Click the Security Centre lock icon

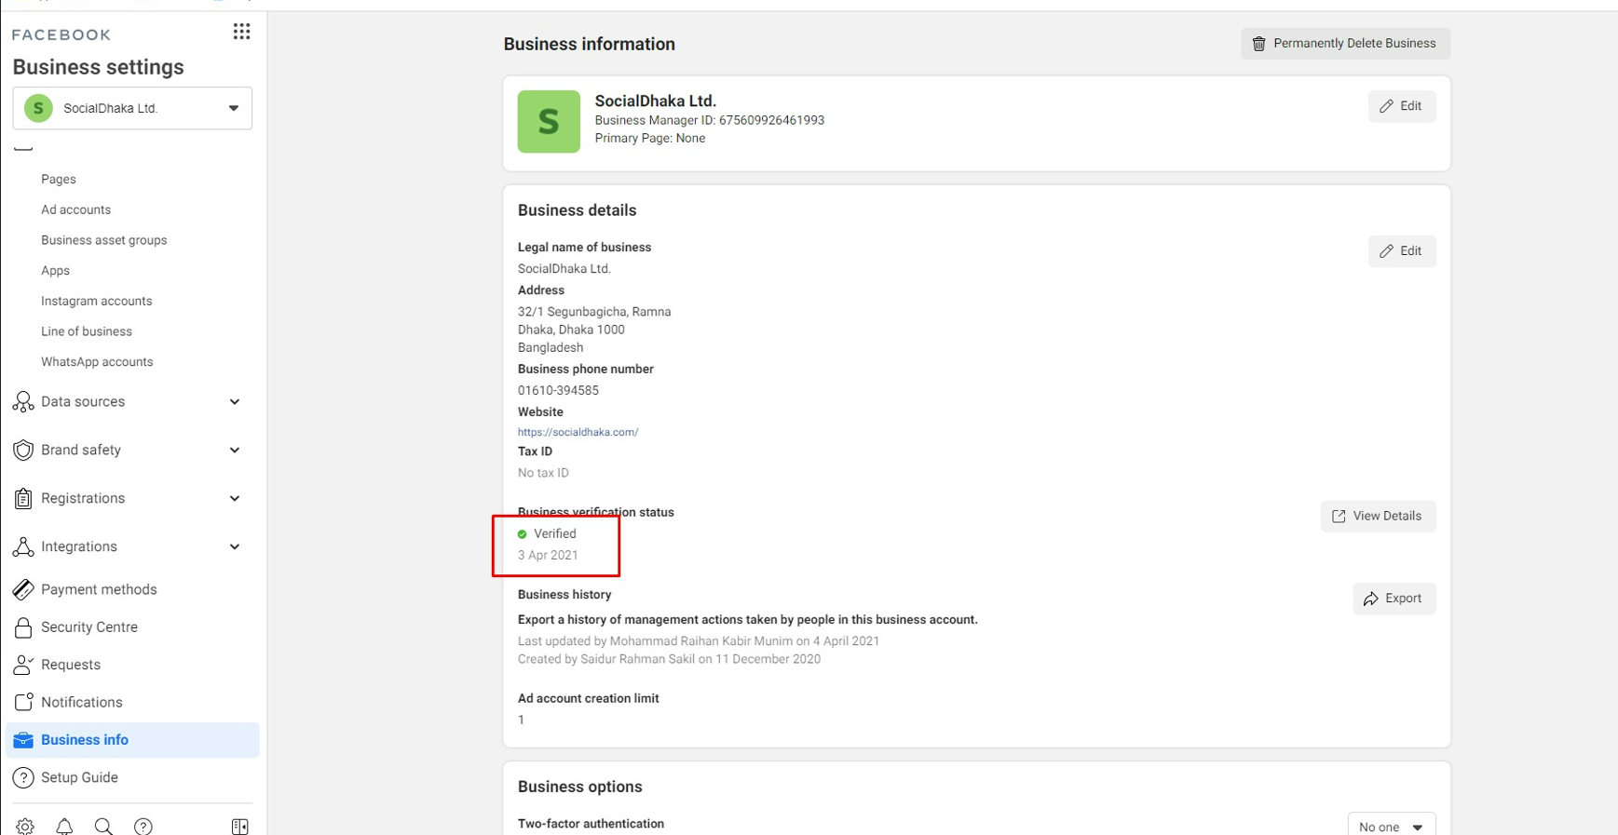(23, 627)
